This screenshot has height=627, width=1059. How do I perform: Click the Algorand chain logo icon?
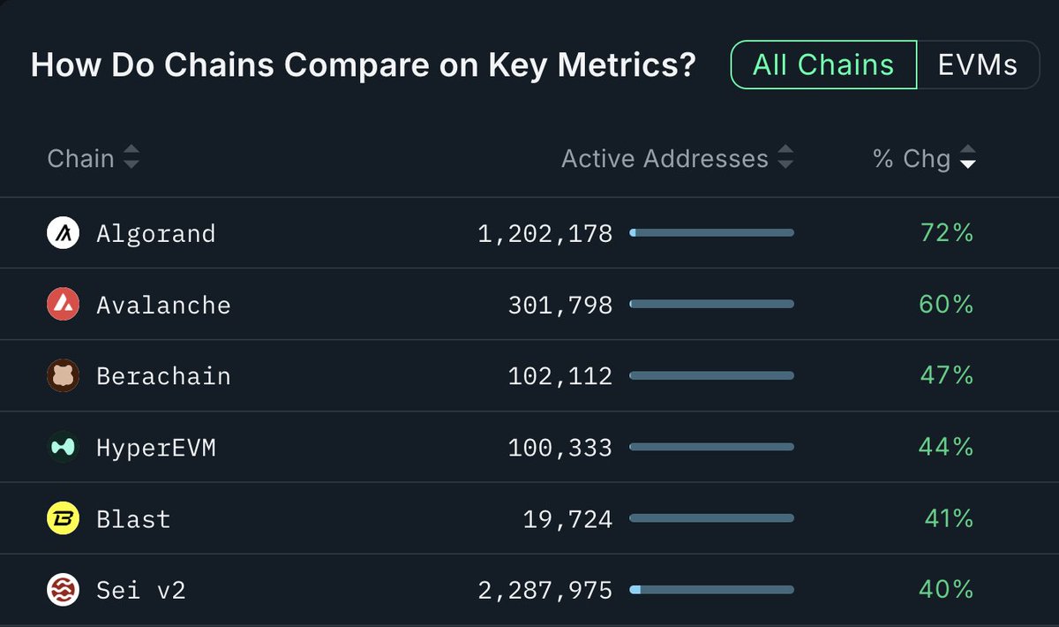coord(63,233)
